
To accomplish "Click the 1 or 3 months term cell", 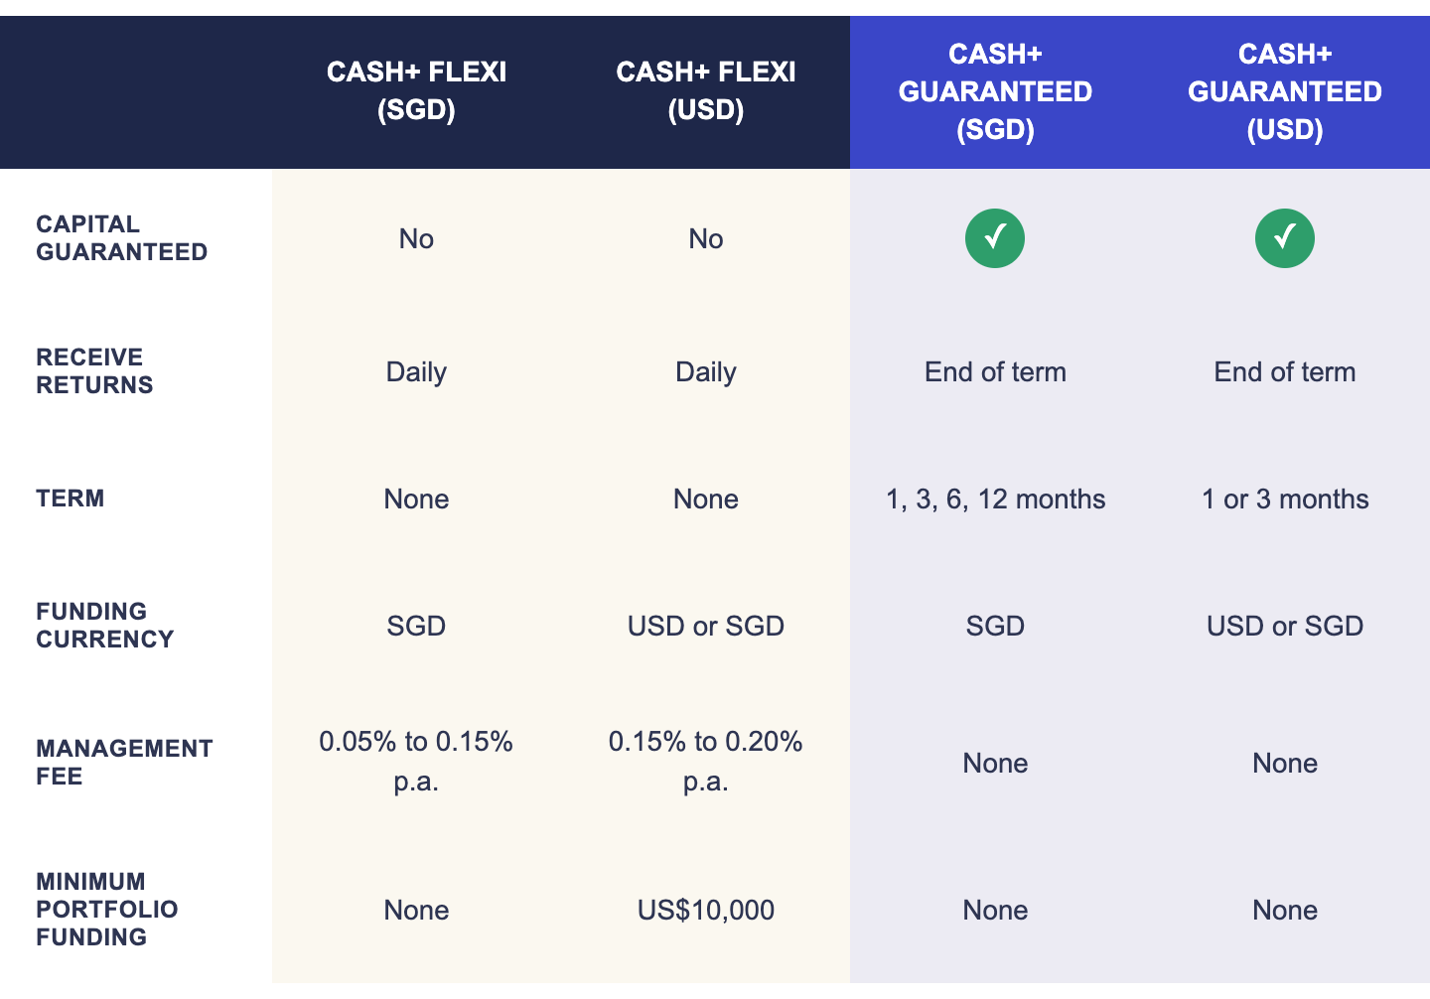I will pyautogui.click(x=1285, y=499).
